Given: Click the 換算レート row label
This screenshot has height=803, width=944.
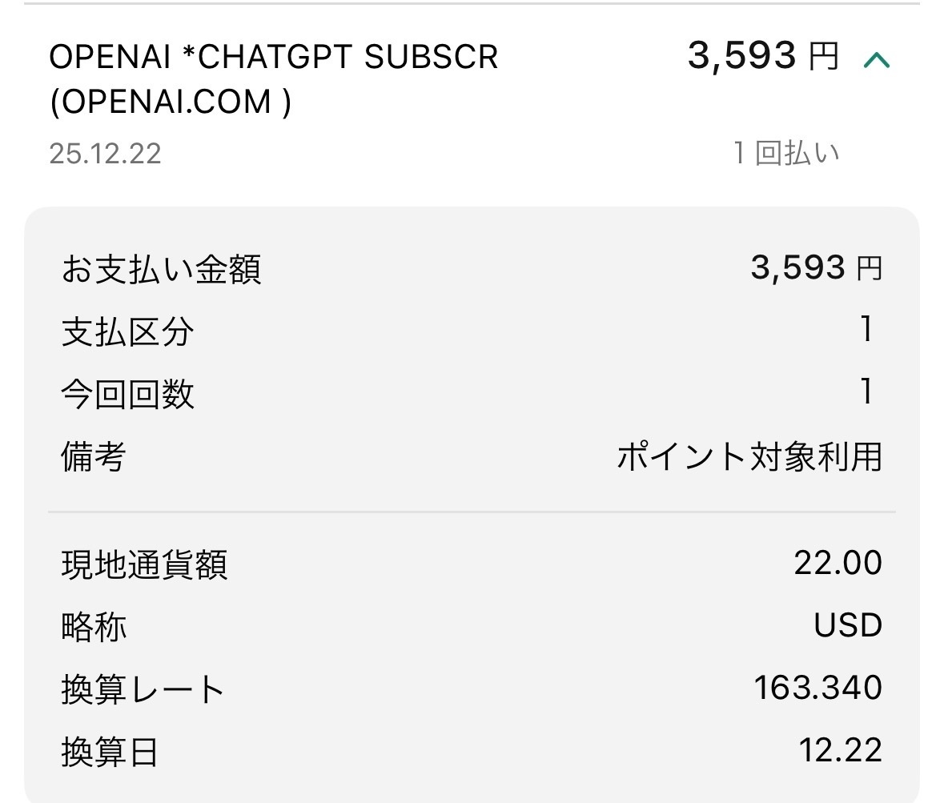Looking at the screenshot, I should [143, 689].
